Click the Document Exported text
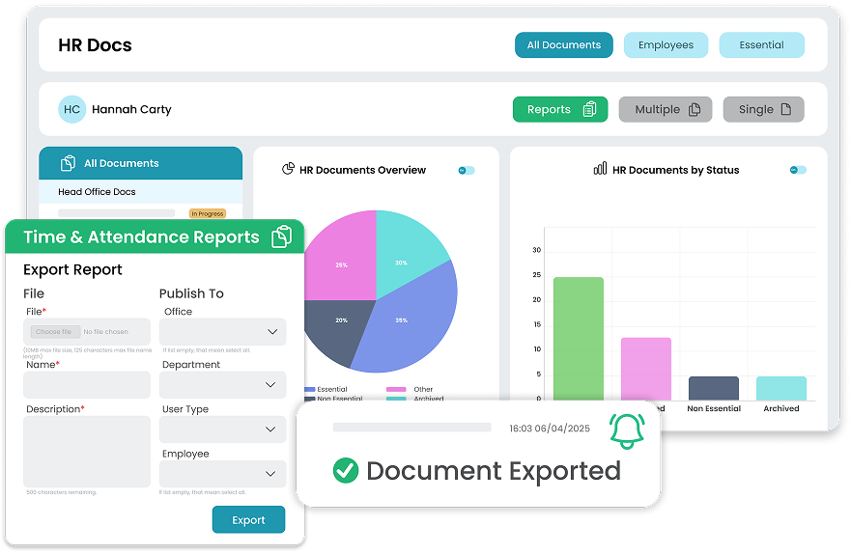This screenshot has height=555, width=851. [494, 471]
